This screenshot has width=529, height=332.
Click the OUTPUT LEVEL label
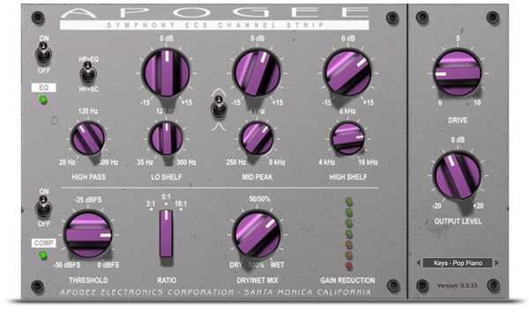[458, 221]
